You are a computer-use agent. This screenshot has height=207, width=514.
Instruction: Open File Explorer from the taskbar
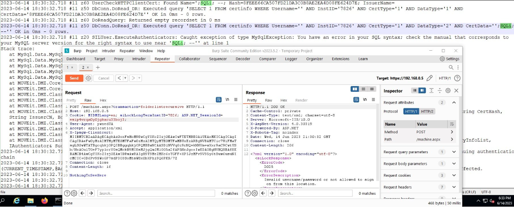pos(31,201)
